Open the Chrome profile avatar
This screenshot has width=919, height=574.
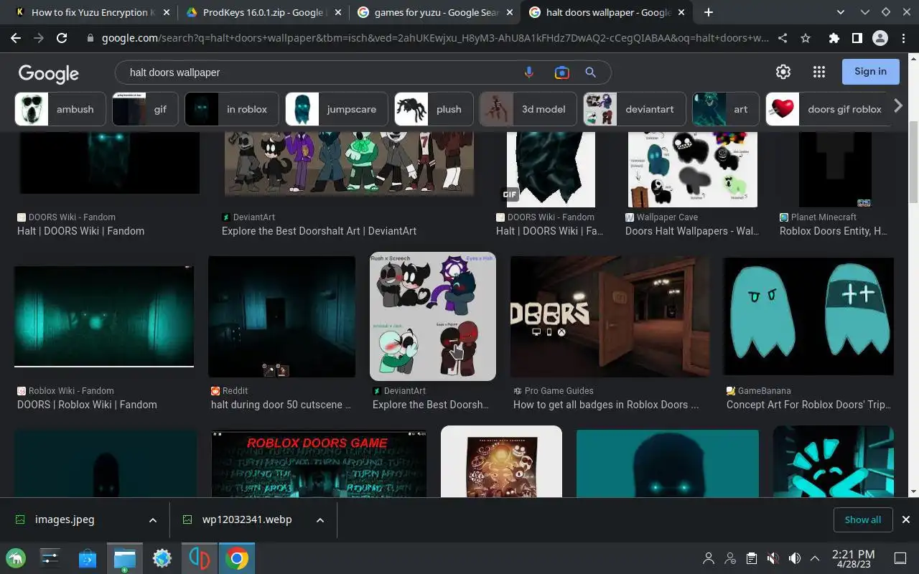pos(880,39)
